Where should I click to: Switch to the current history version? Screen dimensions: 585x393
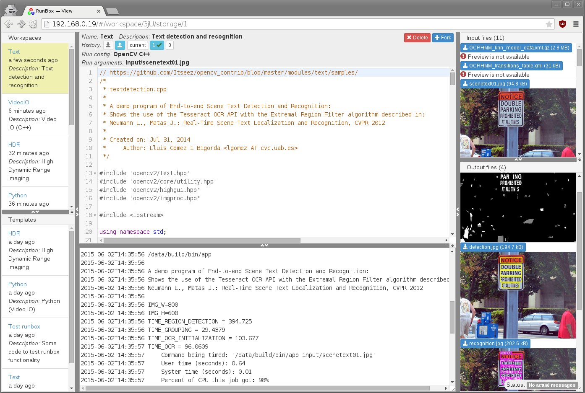[x=138, y=45]
